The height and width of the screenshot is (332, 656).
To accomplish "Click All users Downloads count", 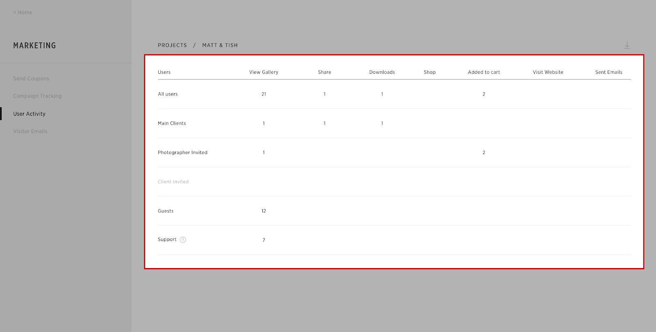I will (x=382, y=94).
